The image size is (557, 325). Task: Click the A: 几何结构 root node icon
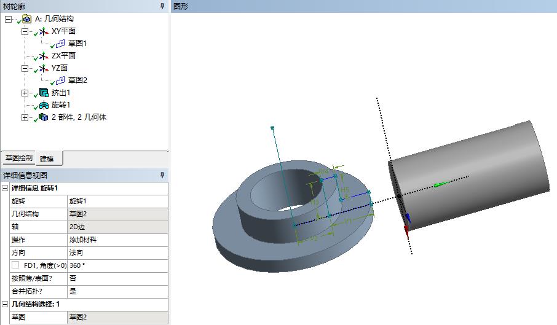26,19
